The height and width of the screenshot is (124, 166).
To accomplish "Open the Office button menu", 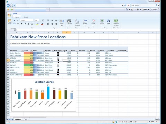I will (x=9, y=15).
